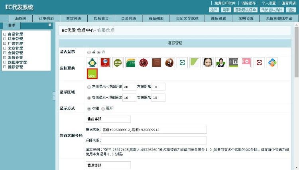Expand 文章管理 tree node

[4, 48]
